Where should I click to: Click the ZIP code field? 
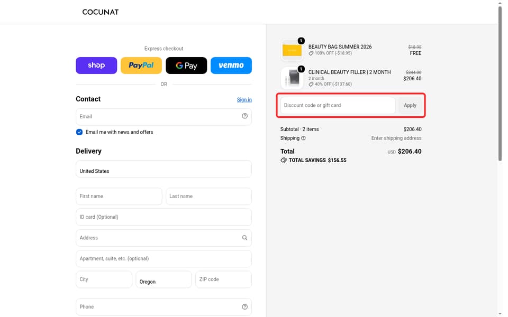(223, 279)
